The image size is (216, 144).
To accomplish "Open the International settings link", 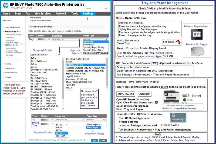I will tap(10, 40).
